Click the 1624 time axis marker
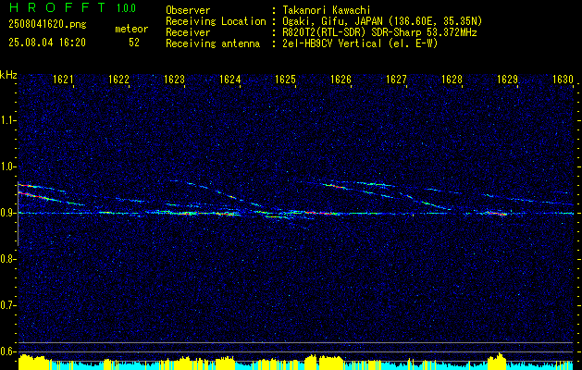 [229, 80]
